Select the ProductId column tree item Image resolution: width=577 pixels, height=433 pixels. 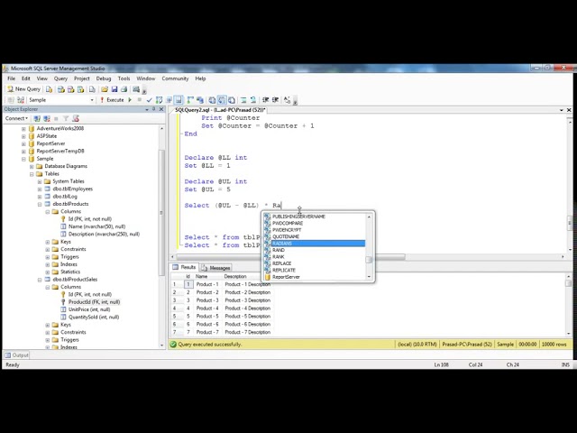point(94,302)
